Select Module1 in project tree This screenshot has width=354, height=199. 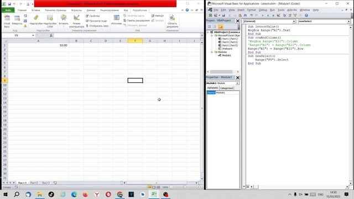226,55
